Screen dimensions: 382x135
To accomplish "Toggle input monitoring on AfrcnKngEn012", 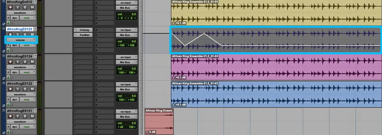I will point(18,7).
